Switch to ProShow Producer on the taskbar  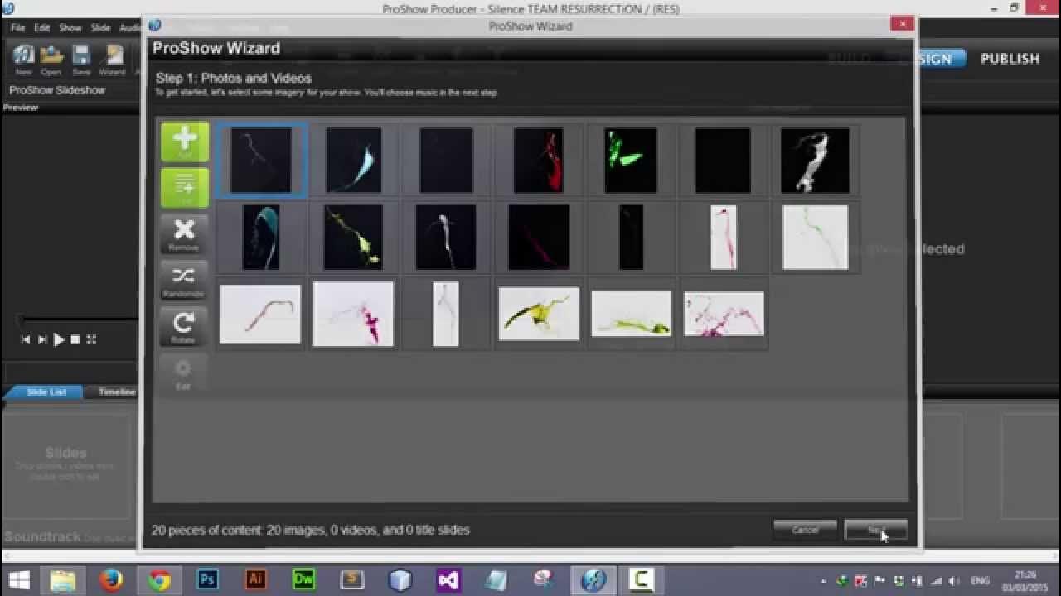point(593,580)
